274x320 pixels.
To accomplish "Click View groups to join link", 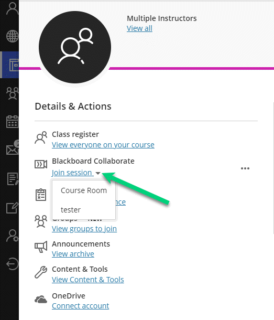I will [84, 229].
